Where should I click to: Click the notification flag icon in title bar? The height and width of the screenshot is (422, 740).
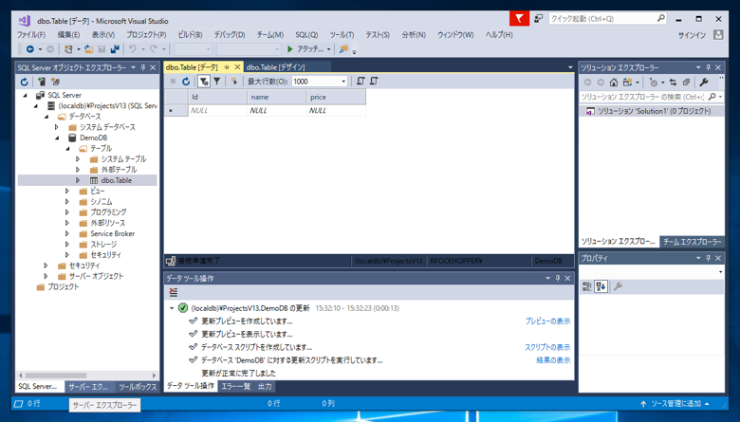click(519, 19)
